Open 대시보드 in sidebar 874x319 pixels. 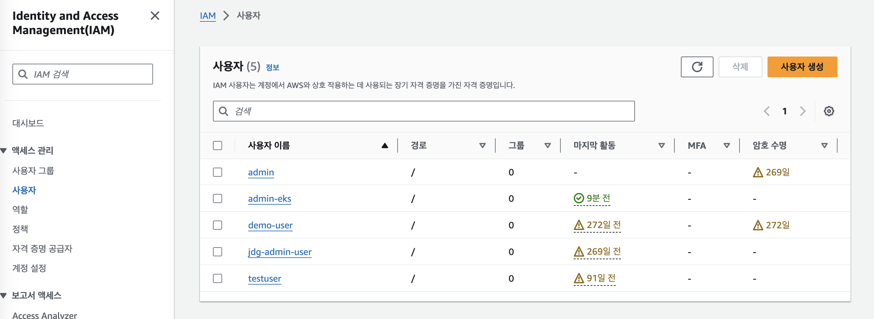pyautogui.click(x=28, y=123)
